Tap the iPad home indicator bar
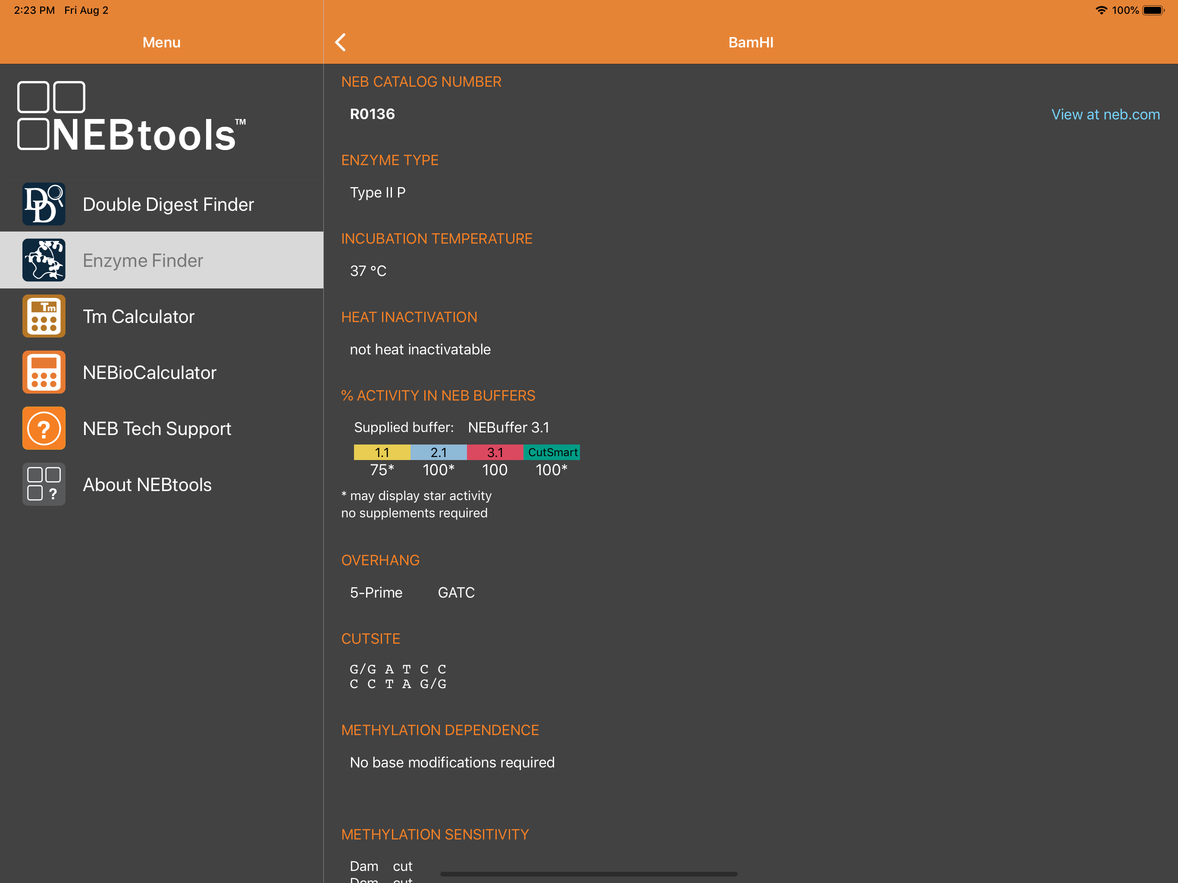Image resolution: width=1178 pixels, height=883 pixels. click(x=589, y=874)
